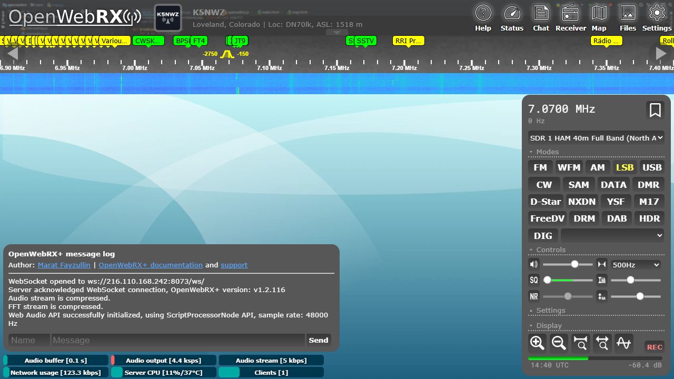
Task: Select the USB demodulation mode
Action: tap(652, 167)
